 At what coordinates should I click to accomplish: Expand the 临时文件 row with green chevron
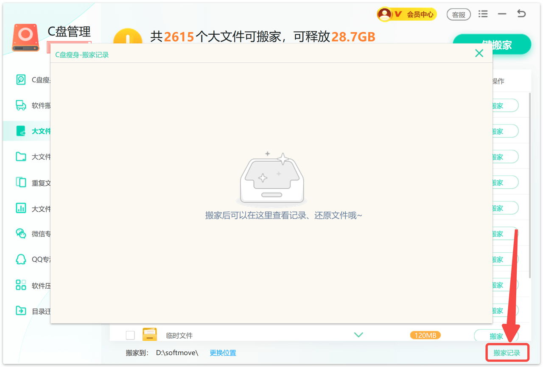(358, 335)
